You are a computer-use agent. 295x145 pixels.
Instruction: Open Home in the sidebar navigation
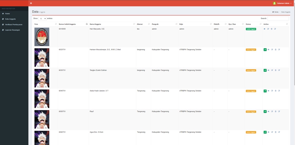pos(14,14)
